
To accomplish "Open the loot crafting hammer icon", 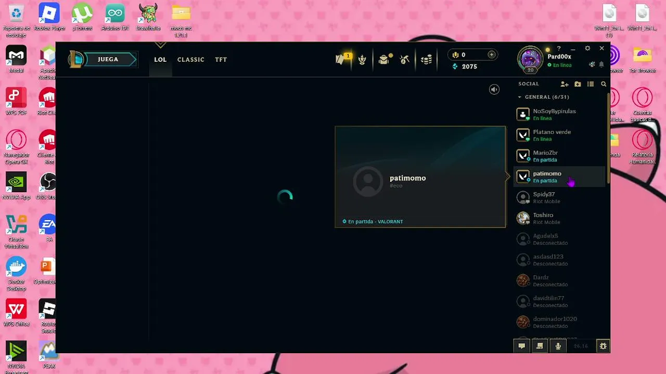I will (404, 60).
